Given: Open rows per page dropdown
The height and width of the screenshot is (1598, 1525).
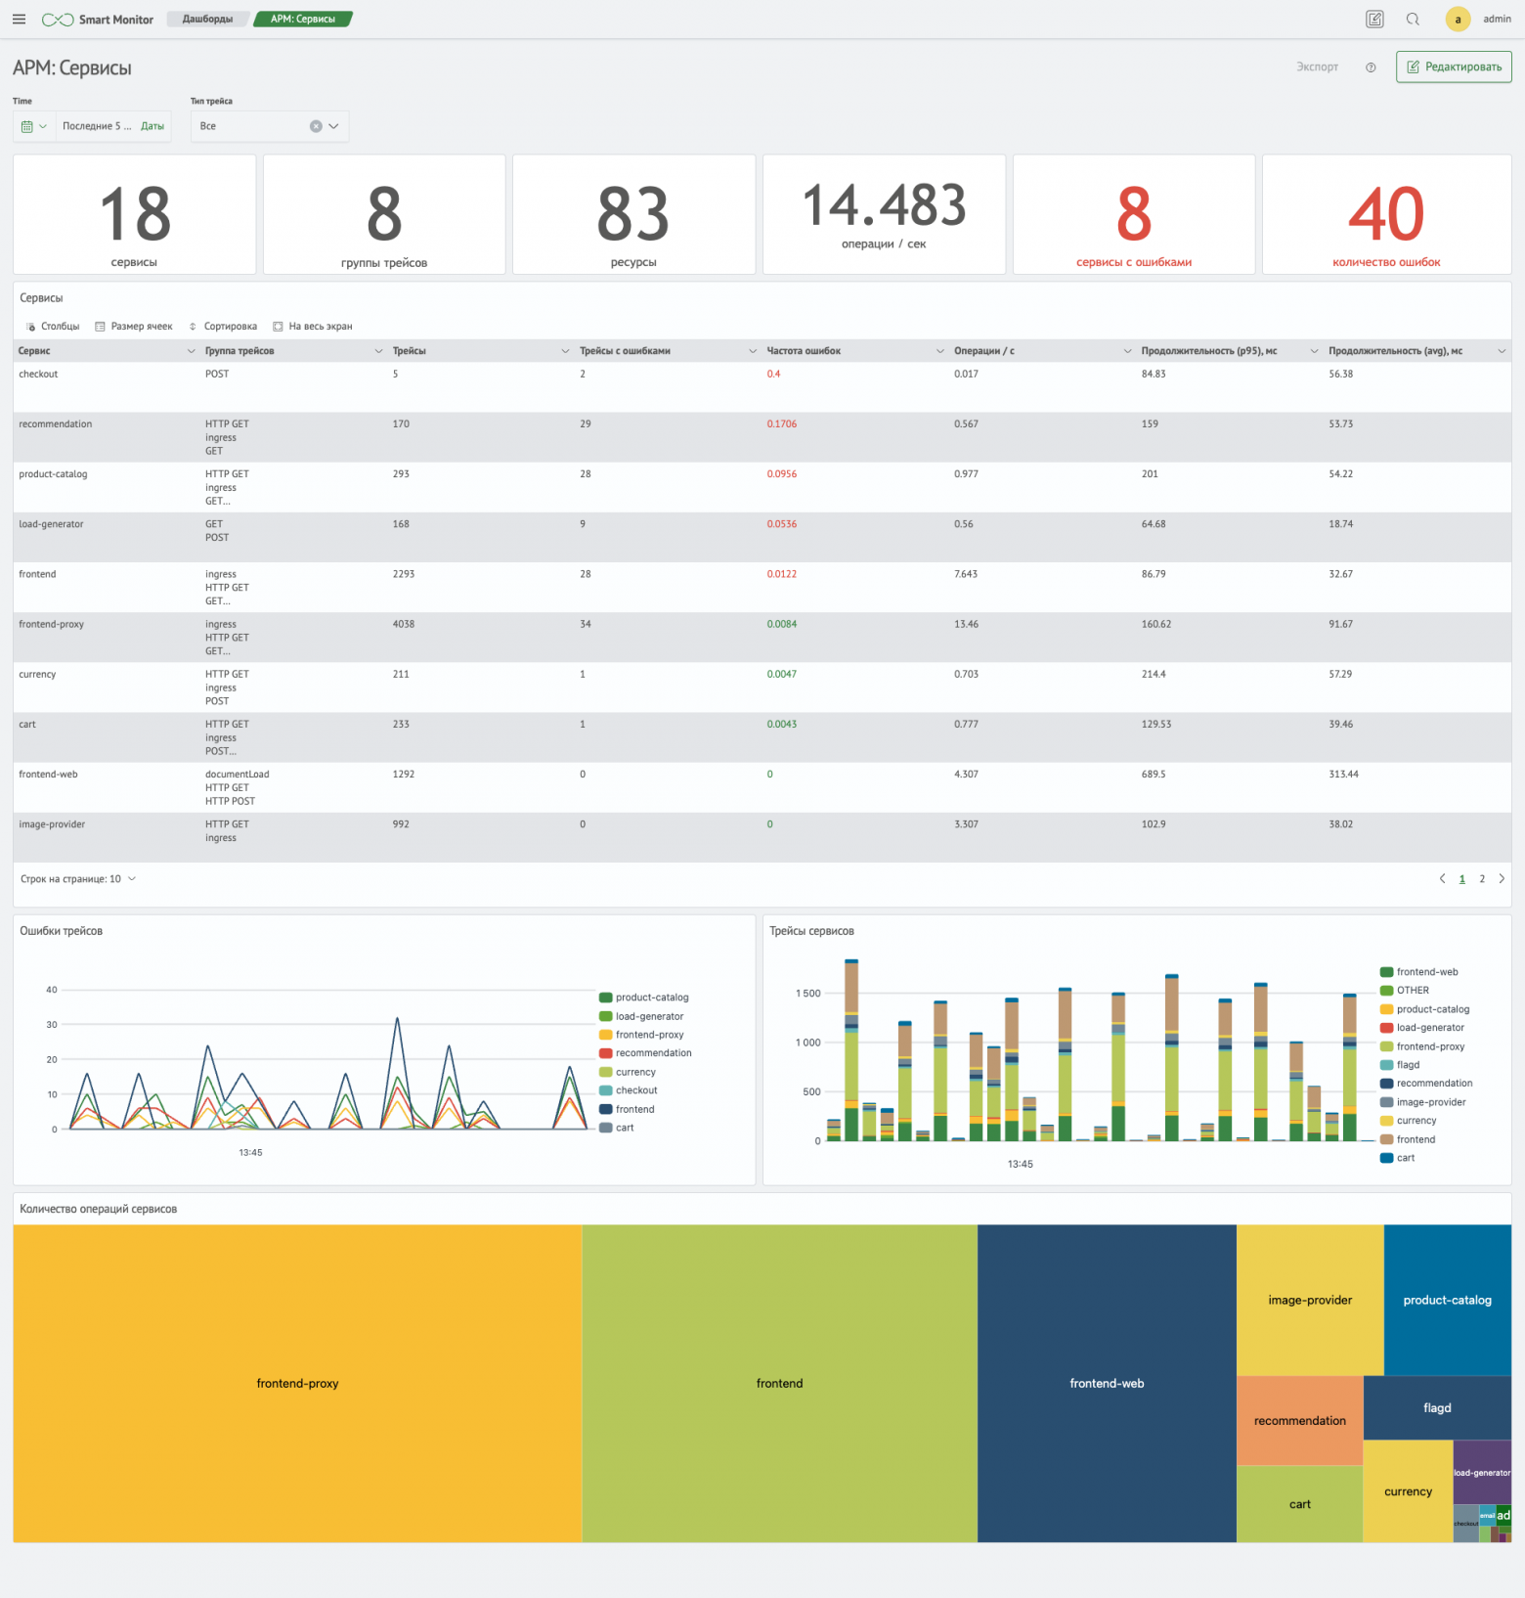Looking at the screenshot, I should pos(78,879).
